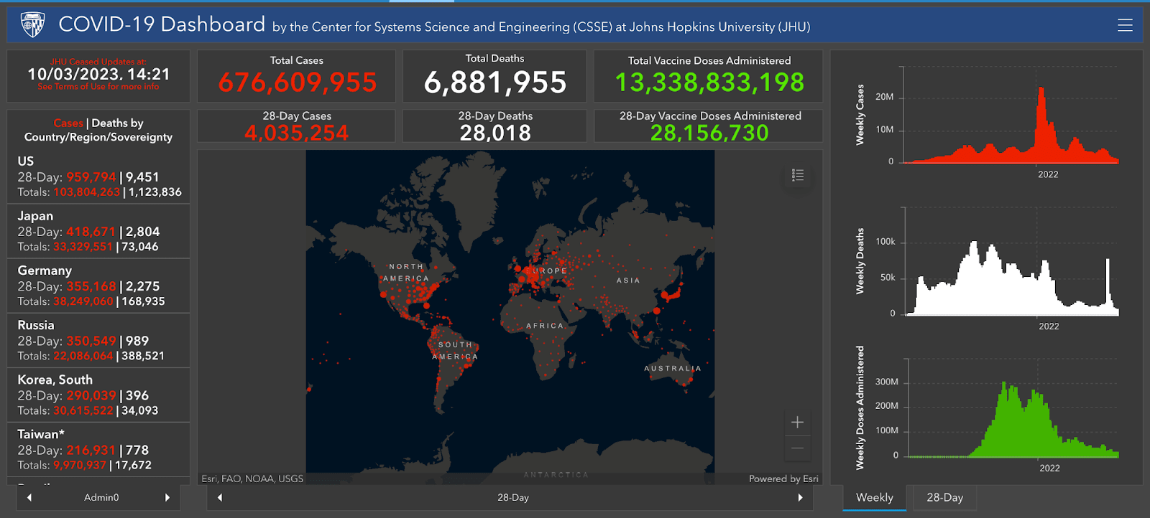This screenshot has height=518, width=1150.
Task: Click the Esri, FAO, NOAA, USGS attribution
Action: 252,479
